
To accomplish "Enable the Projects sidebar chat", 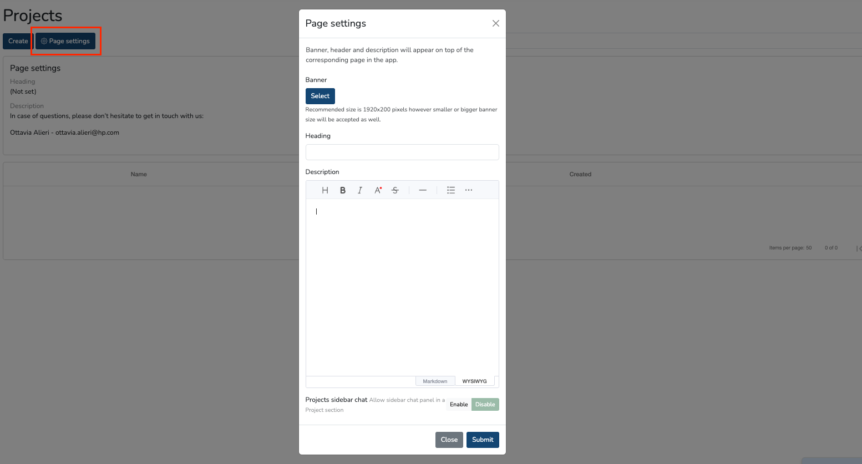I will coord(459,405).
